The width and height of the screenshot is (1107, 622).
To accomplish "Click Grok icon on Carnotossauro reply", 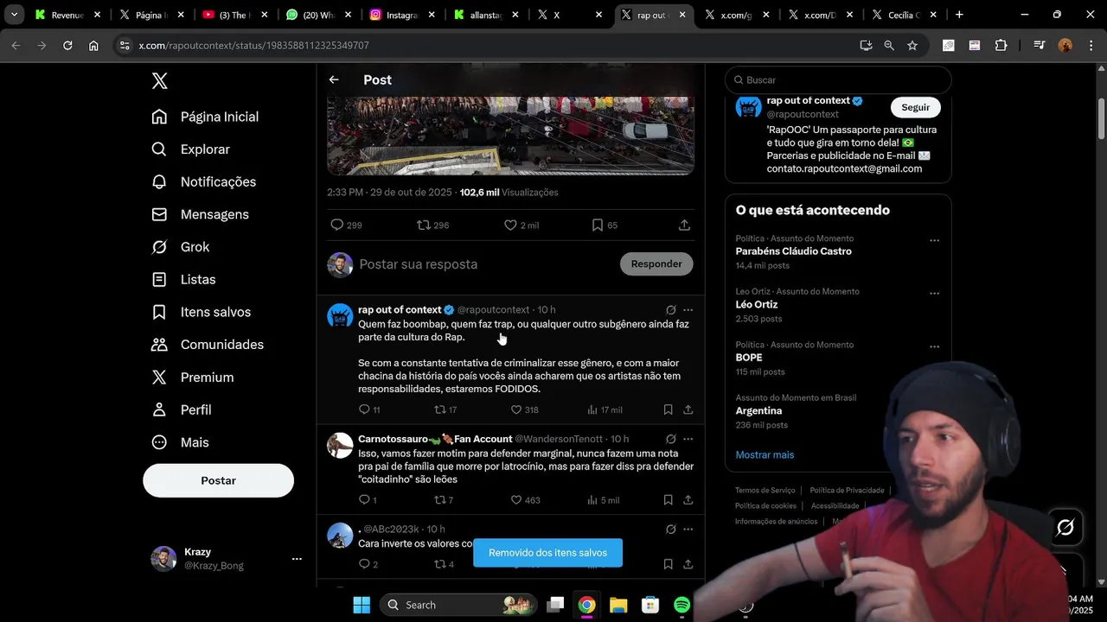I will point(670,439).
